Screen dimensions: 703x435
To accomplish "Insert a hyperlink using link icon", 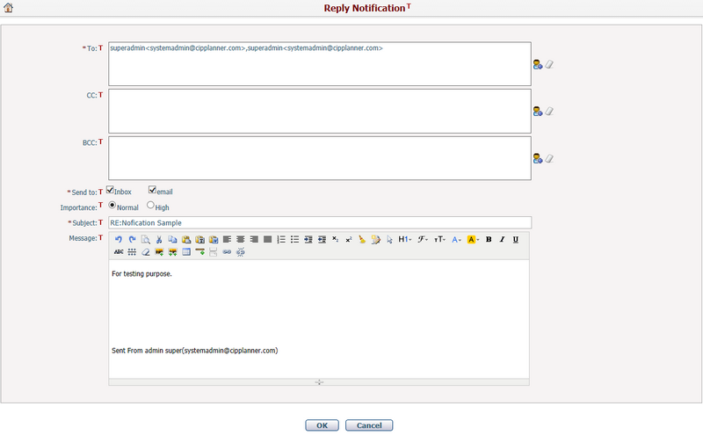I will 227,252.
